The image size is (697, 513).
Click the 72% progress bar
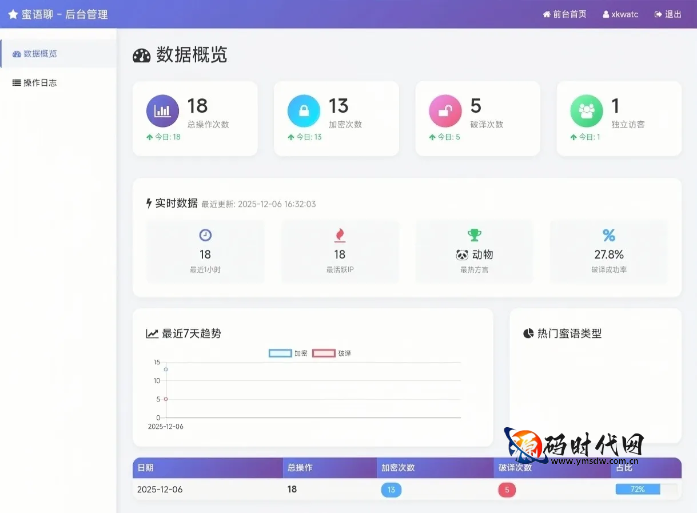646,490
